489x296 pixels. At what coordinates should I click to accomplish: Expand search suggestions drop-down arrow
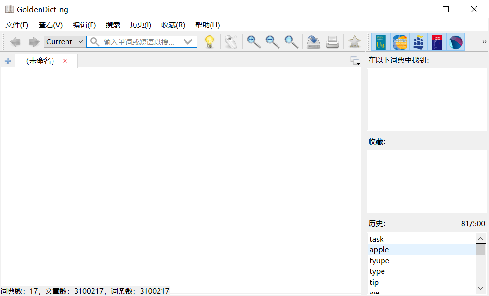click(188, 42)
